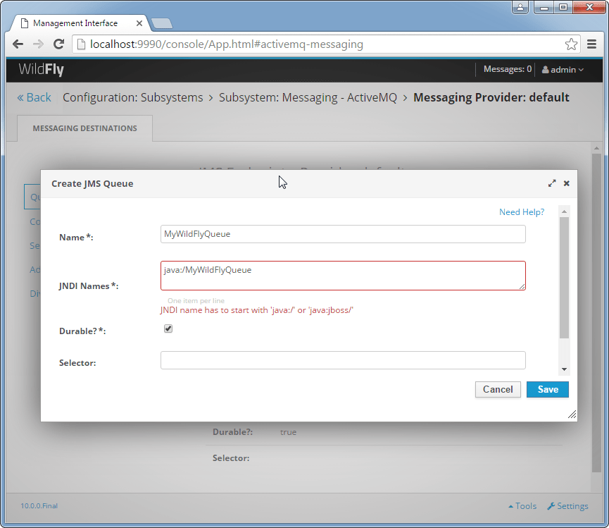Expand the Tools menu in the footer
The width and height of the screenshot is (609, 528).
pos(522,505)
